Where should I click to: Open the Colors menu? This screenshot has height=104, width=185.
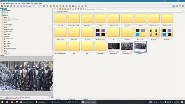[8, 3]
